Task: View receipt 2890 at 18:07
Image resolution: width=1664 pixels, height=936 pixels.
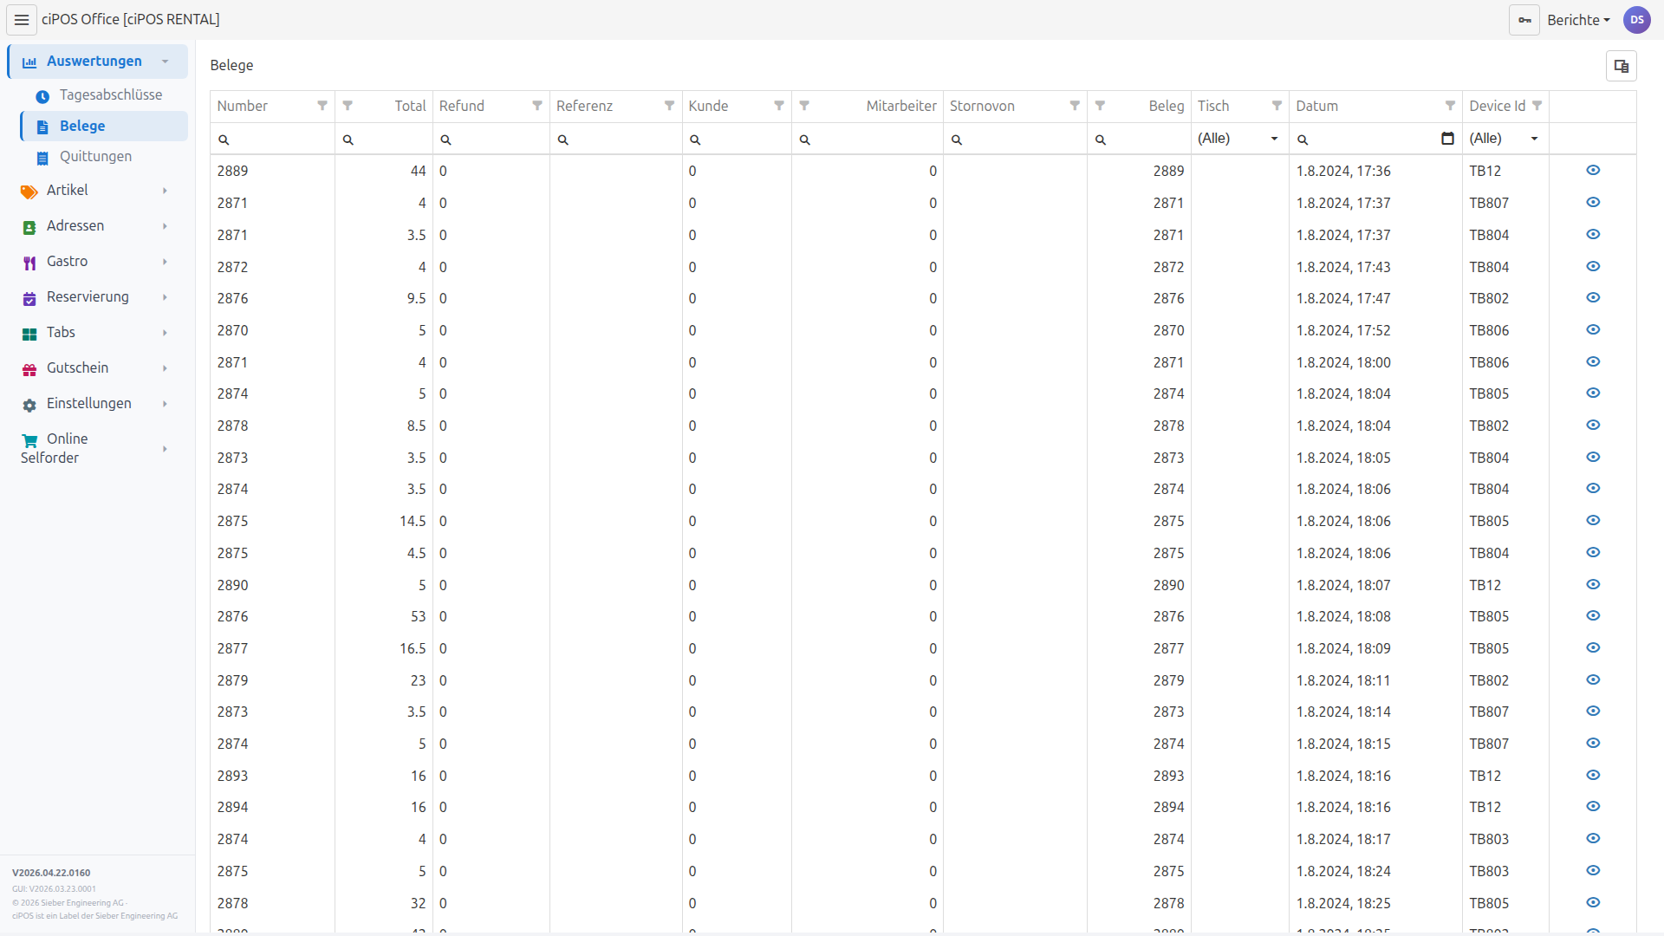Action: point(1593,585)
